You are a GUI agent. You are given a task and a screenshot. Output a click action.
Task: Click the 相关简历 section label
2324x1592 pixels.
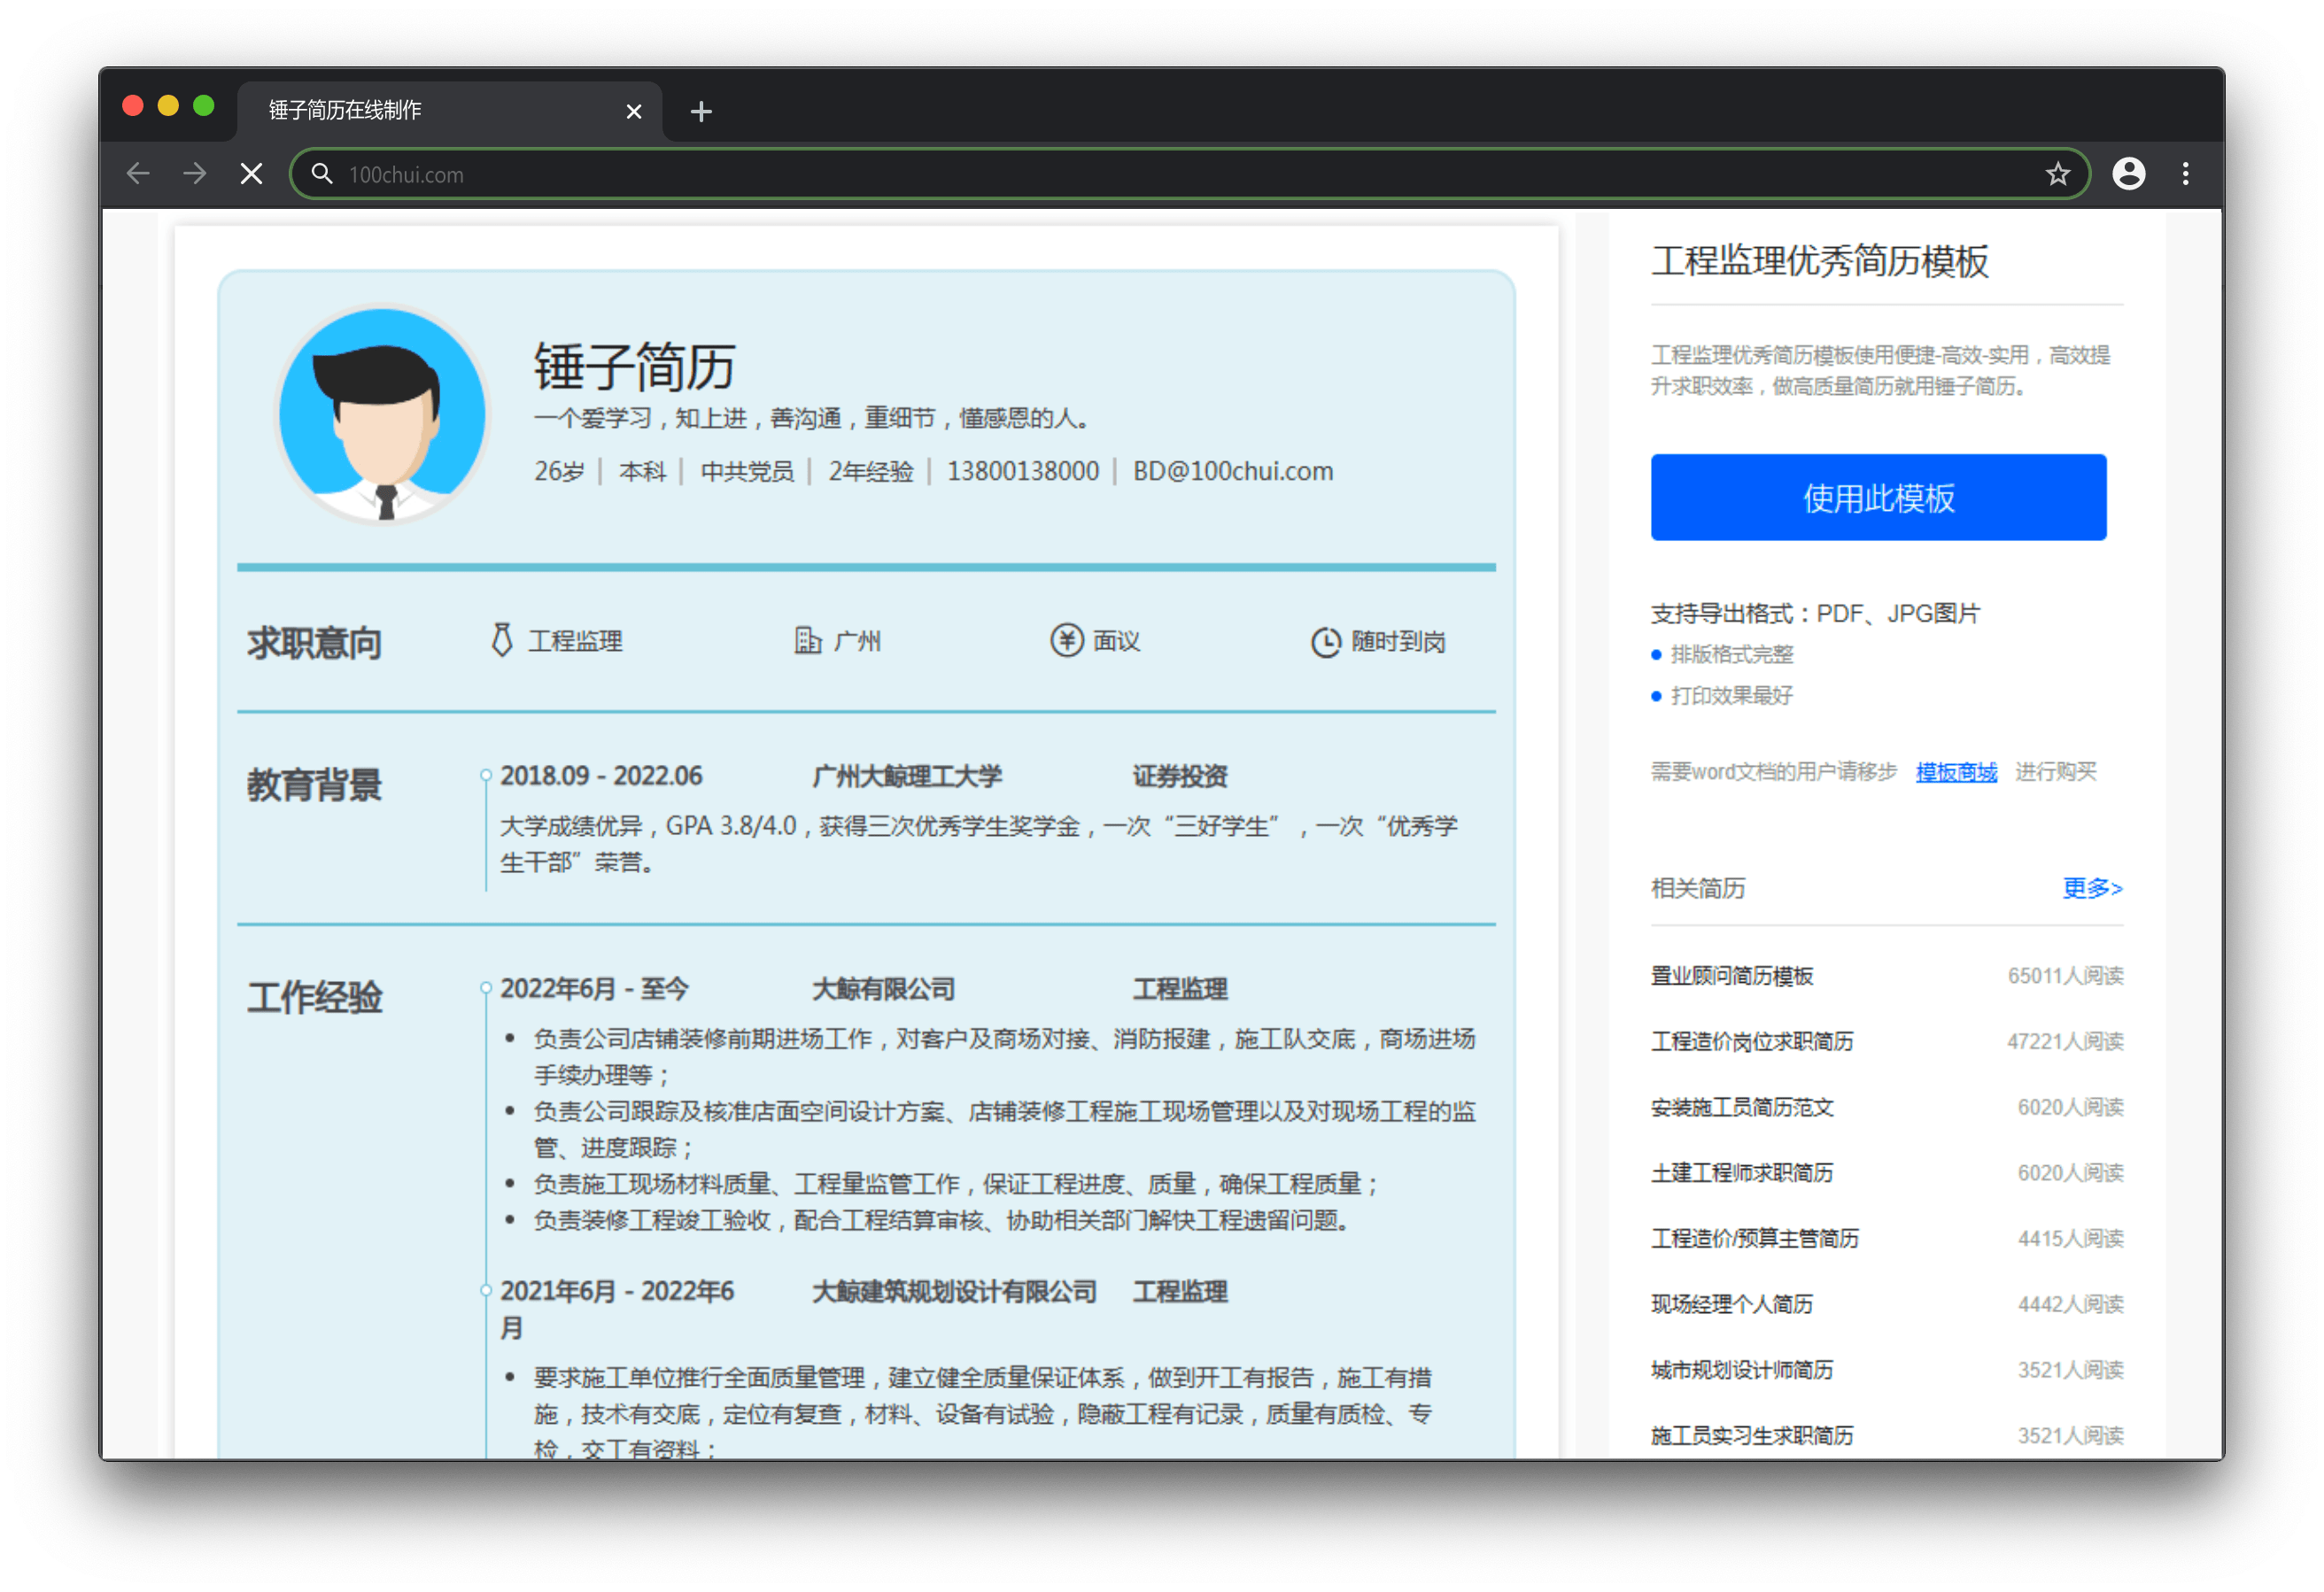pos(1697,888)
